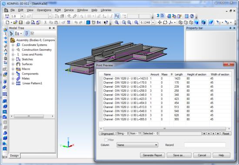Click the Save as... button
This screenshot has height=165, width=239.
coord(179,155)
